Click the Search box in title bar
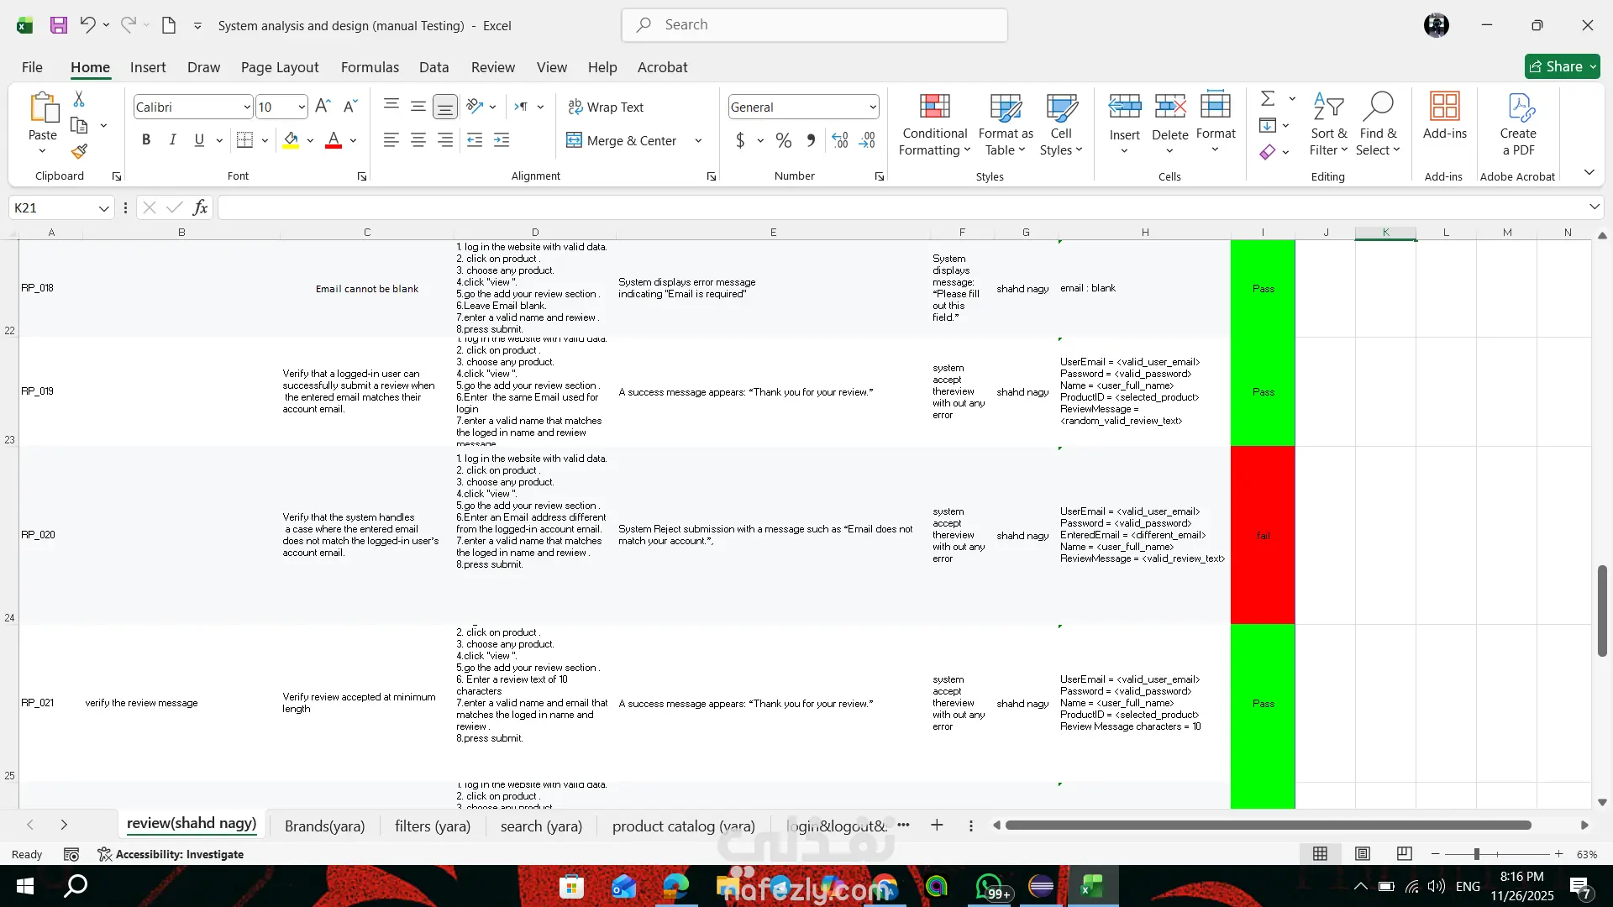This screenshot has height=907, width=1613. [815, 25]
